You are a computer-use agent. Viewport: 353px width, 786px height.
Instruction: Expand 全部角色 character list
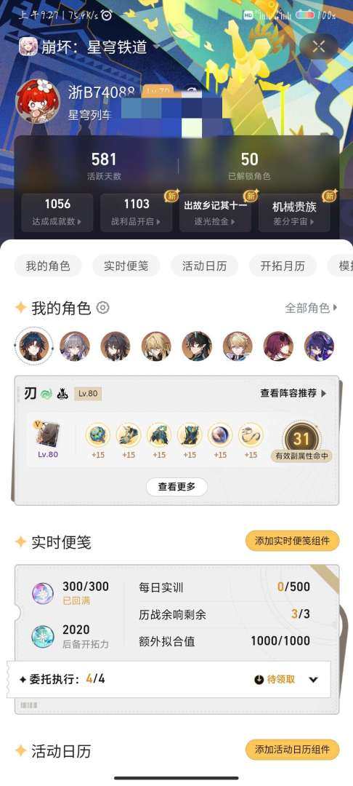[311, 308]
